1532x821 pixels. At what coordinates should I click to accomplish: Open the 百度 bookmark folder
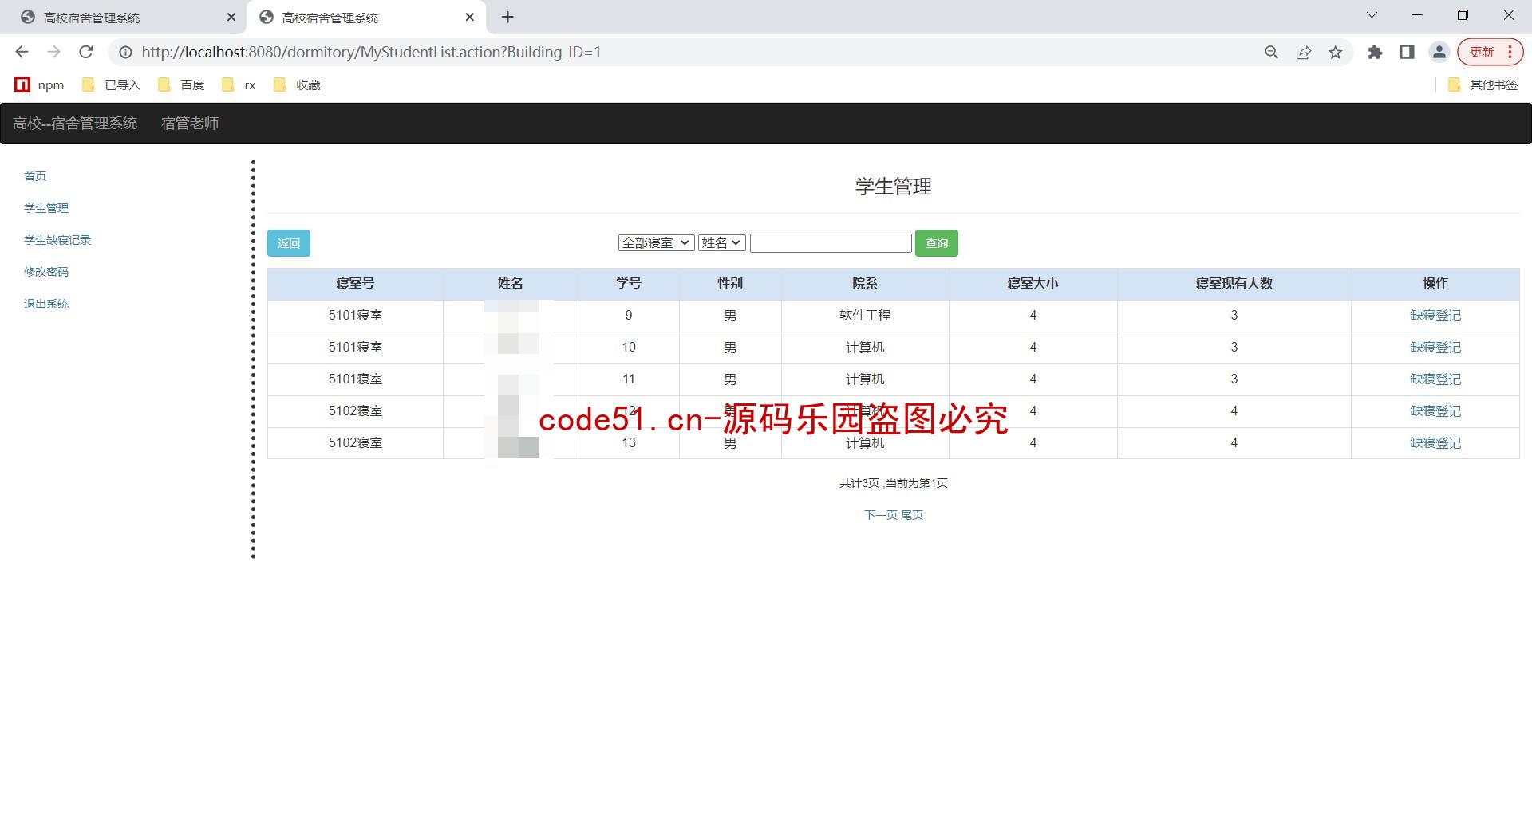coord(182,84)
